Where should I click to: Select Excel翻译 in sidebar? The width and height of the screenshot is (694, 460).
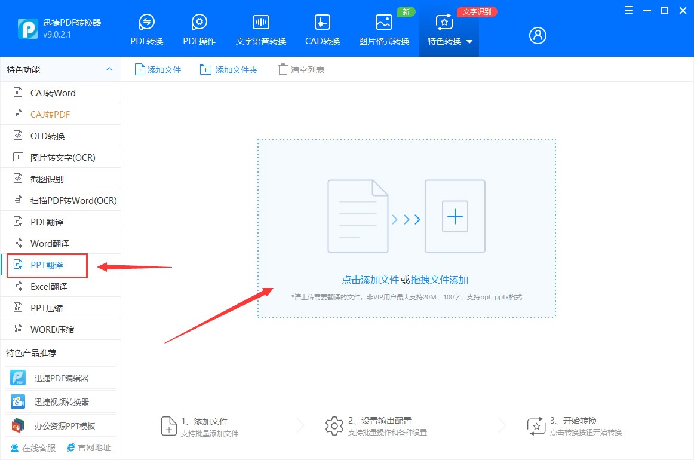pos(61,286)
